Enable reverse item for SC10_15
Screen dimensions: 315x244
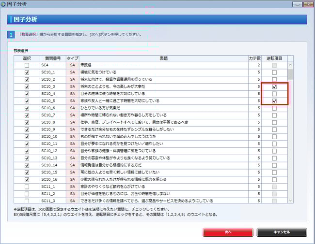(x=274, y=172)
